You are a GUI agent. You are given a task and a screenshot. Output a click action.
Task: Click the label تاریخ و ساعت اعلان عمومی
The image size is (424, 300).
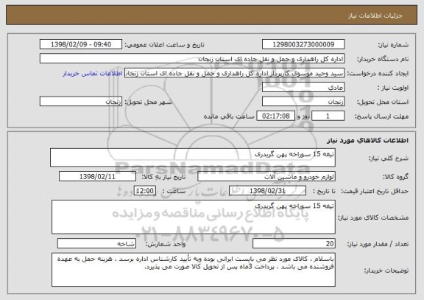(164, 45)
